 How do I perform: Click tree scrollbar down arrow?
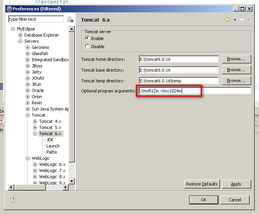click(x=72, y=181)
